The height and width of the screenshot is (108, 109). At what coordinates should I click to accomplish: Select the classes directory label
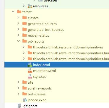33,18
